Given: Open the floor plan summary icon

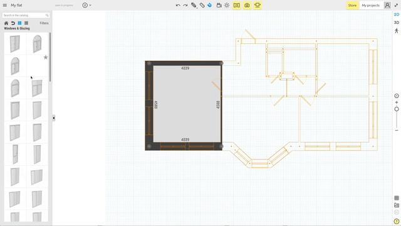Looking at the screenshot, I should [x=397, y=205].
